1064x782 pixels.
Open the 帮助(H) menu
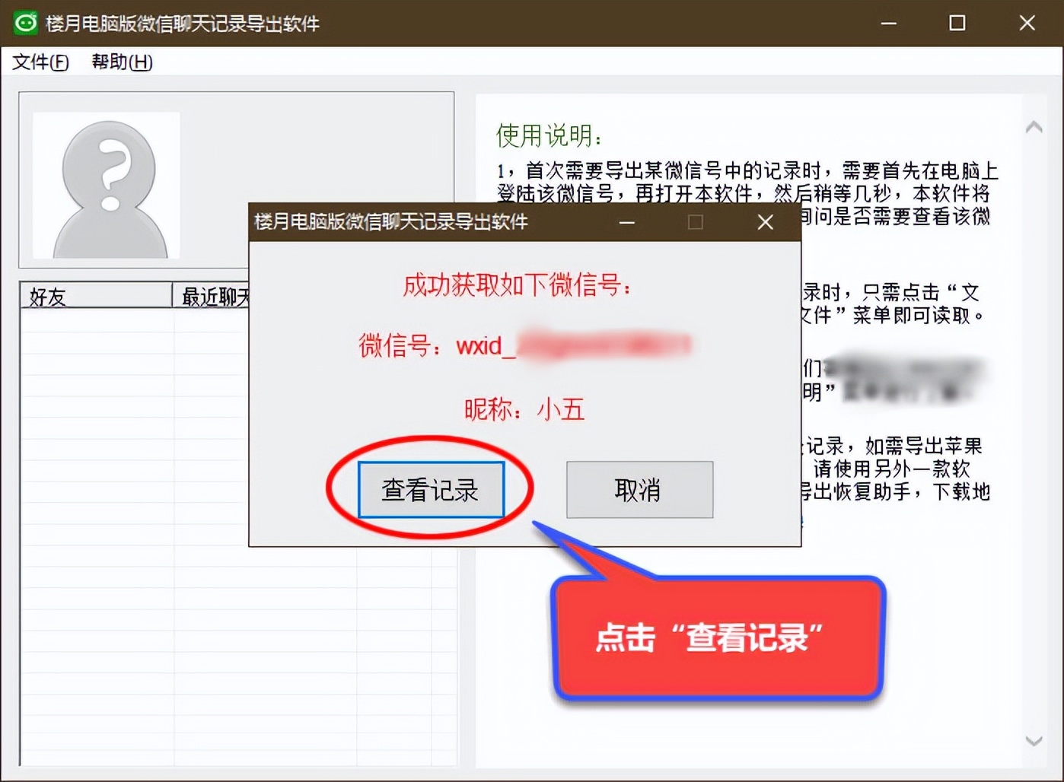(x=119, y=62)
